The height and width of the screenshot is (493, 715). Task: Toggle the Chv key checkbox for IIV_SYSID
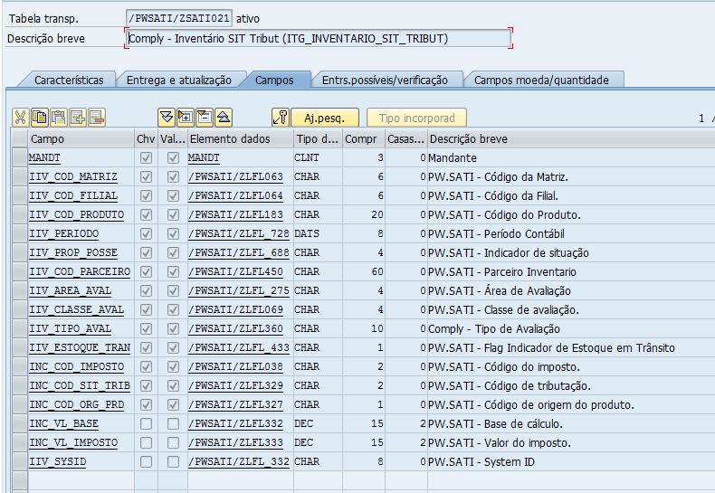click(146, 461)
